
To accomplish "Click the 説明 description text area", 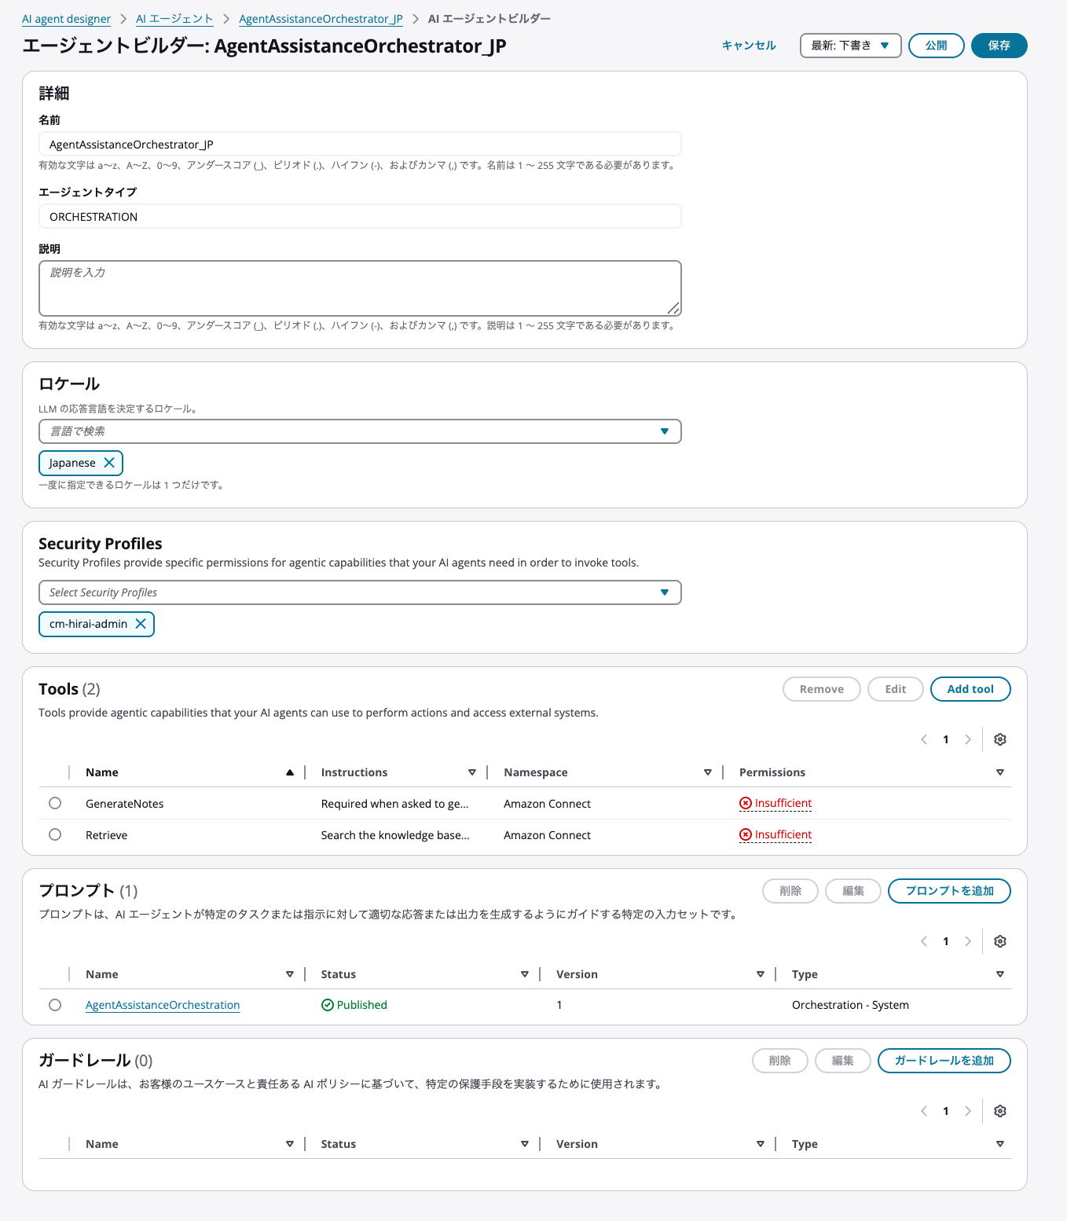I will click(x=360, y=288).
